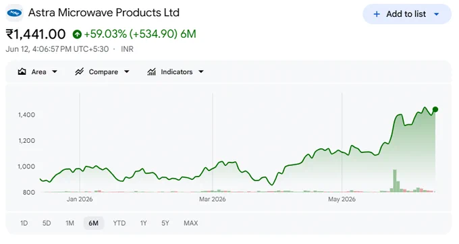Select the 1M time range tab

70,223
